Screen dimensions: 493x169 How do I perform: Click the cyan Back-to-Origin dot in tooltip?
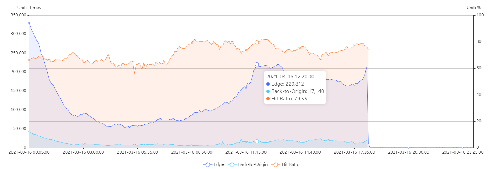pyautogui.click(x=268, y=91)
